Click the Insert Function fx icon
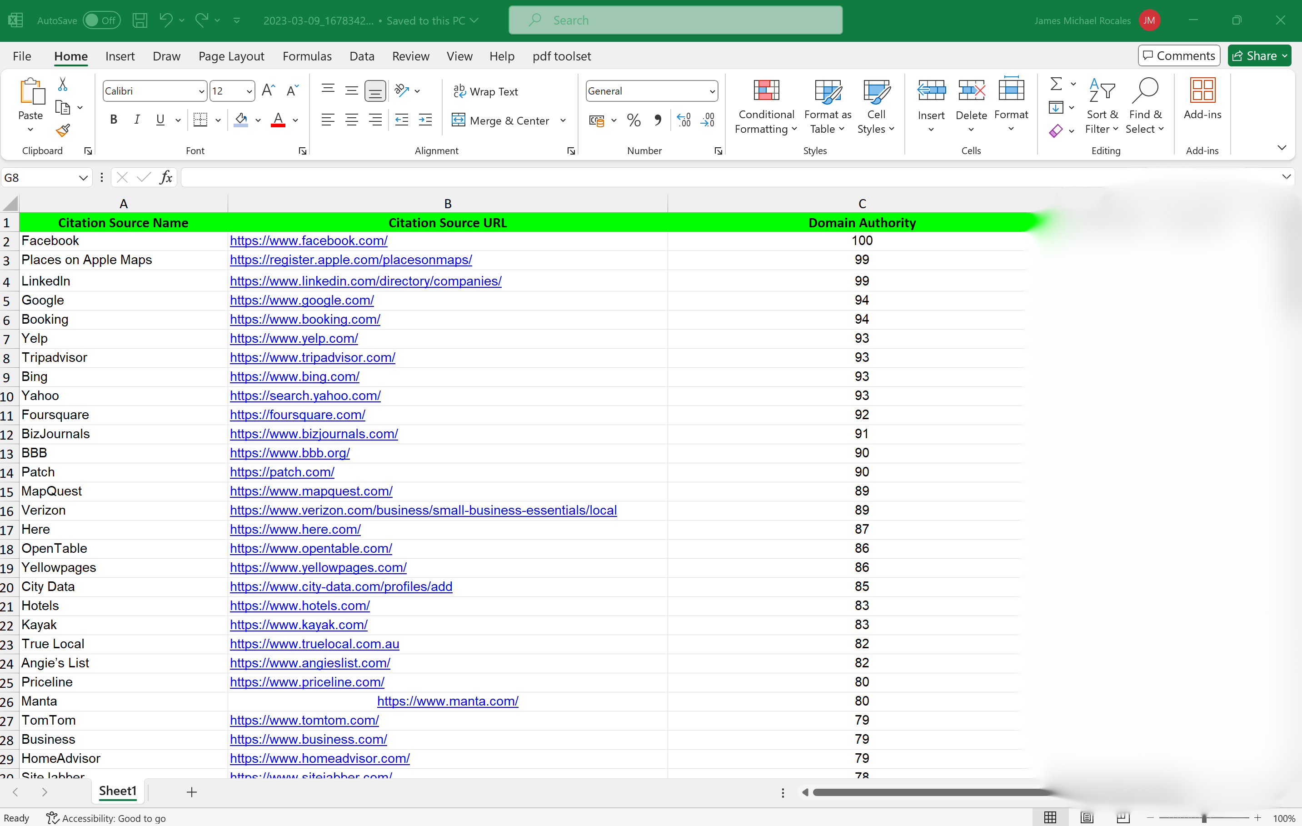This screenshot has width=1302, height=826. click(x=166, y=177)
